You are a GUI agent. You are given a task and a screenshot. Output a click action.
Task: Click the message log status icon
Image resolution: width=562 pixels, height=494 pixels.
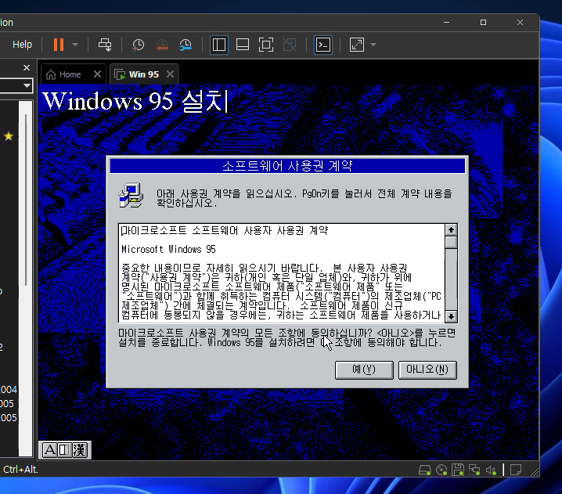(516, 470)
